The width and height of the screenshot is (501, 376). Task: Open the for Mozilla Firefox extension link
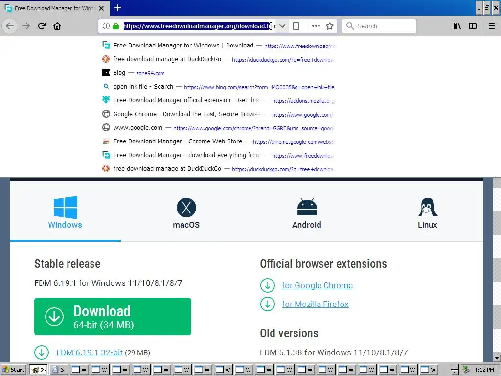pos(316,304)
